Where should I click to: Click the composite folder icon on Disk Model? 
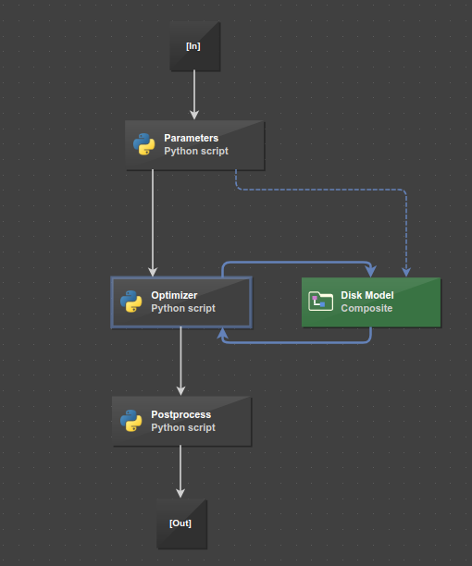[x=321, y=301]
